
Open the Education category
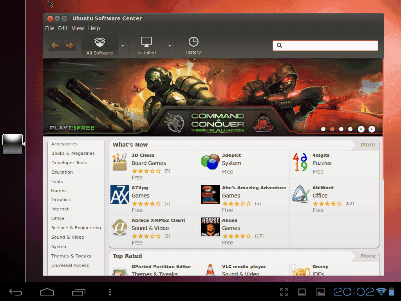tap(62, 172)
